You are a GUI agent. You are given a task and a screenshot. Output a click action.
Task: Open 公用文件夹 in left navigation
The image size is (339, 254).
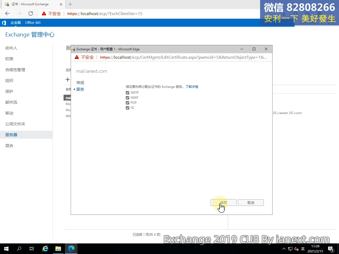tap(15, 124)
